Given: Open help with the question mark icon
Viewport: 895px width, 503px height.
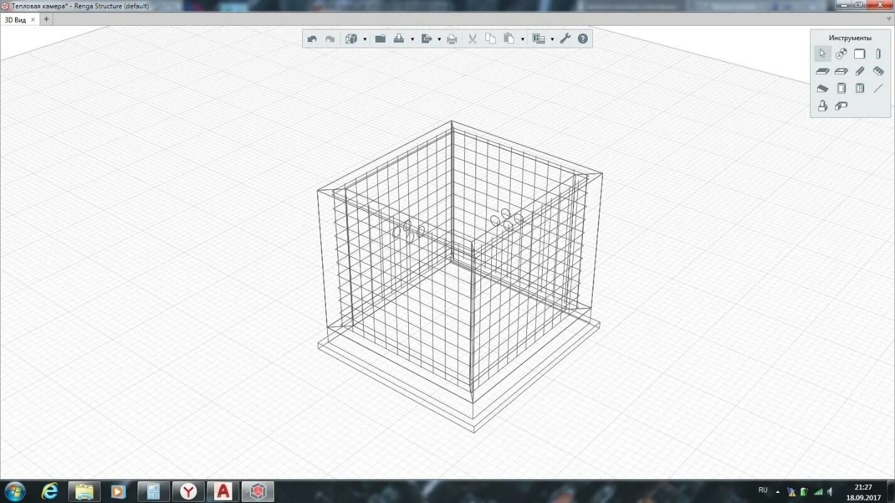Looking at the screenshot, I should (x=583, y=39).
